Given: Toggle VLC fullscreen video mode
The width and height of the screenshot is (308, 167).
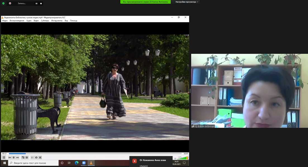Looking at the screenshot, I should tap(23, 158).
